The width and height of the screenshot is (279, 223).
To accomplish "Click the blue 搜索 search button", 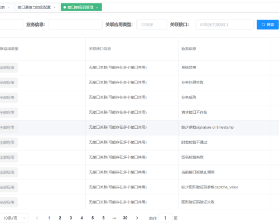I will (x=268, y=25).
